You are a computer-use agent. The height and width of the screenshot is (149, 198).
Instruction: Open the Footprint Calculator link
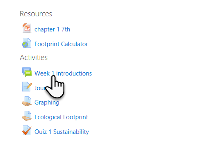(x=61, y=44)
